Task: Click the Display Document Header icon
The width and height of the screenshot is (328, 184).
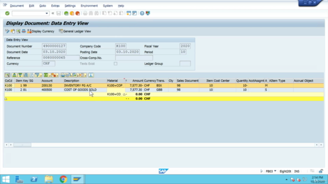Action: pos(24,31)
